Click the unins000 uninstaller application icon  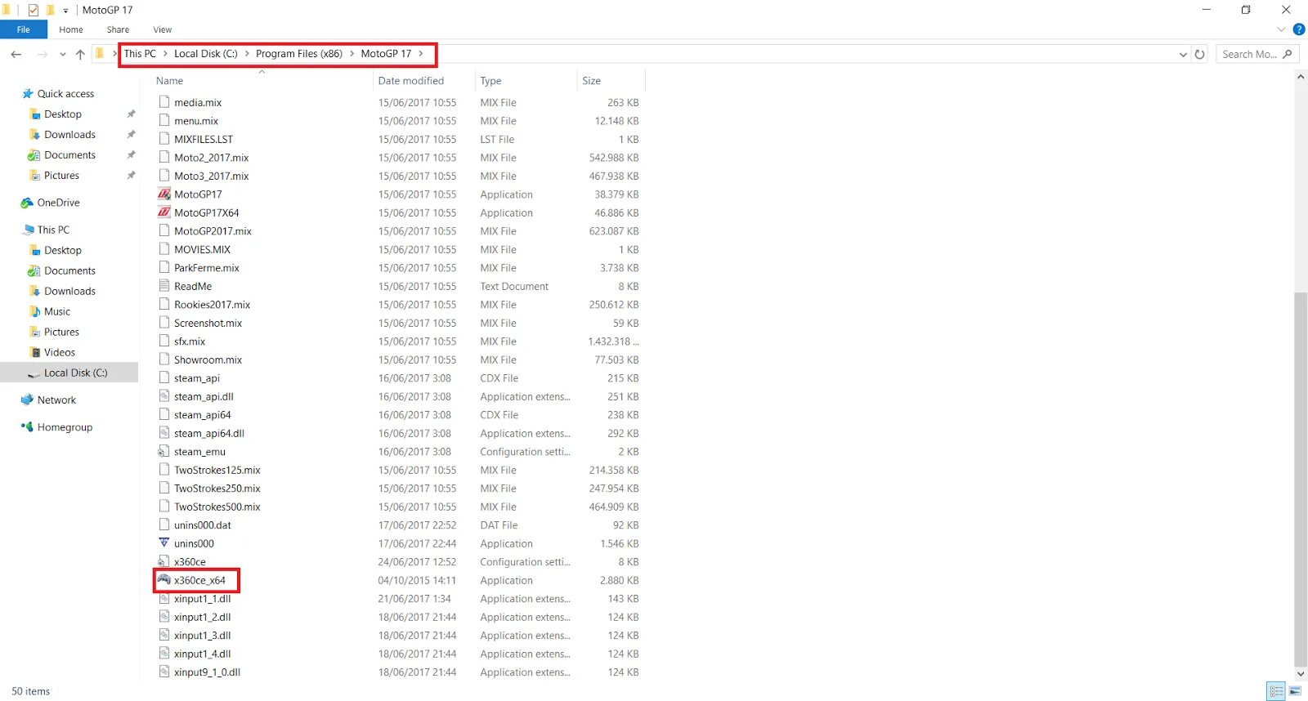(163, 543)
